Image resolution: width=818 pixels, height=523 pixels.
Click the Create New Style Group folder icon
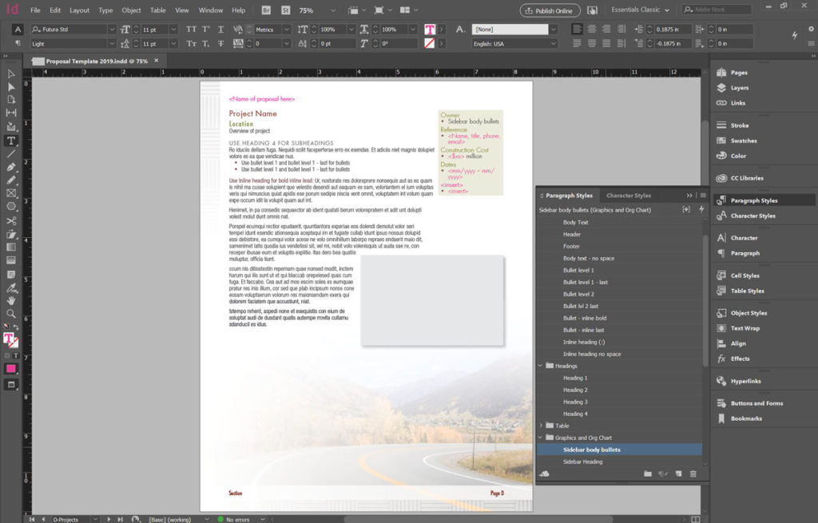648,474
